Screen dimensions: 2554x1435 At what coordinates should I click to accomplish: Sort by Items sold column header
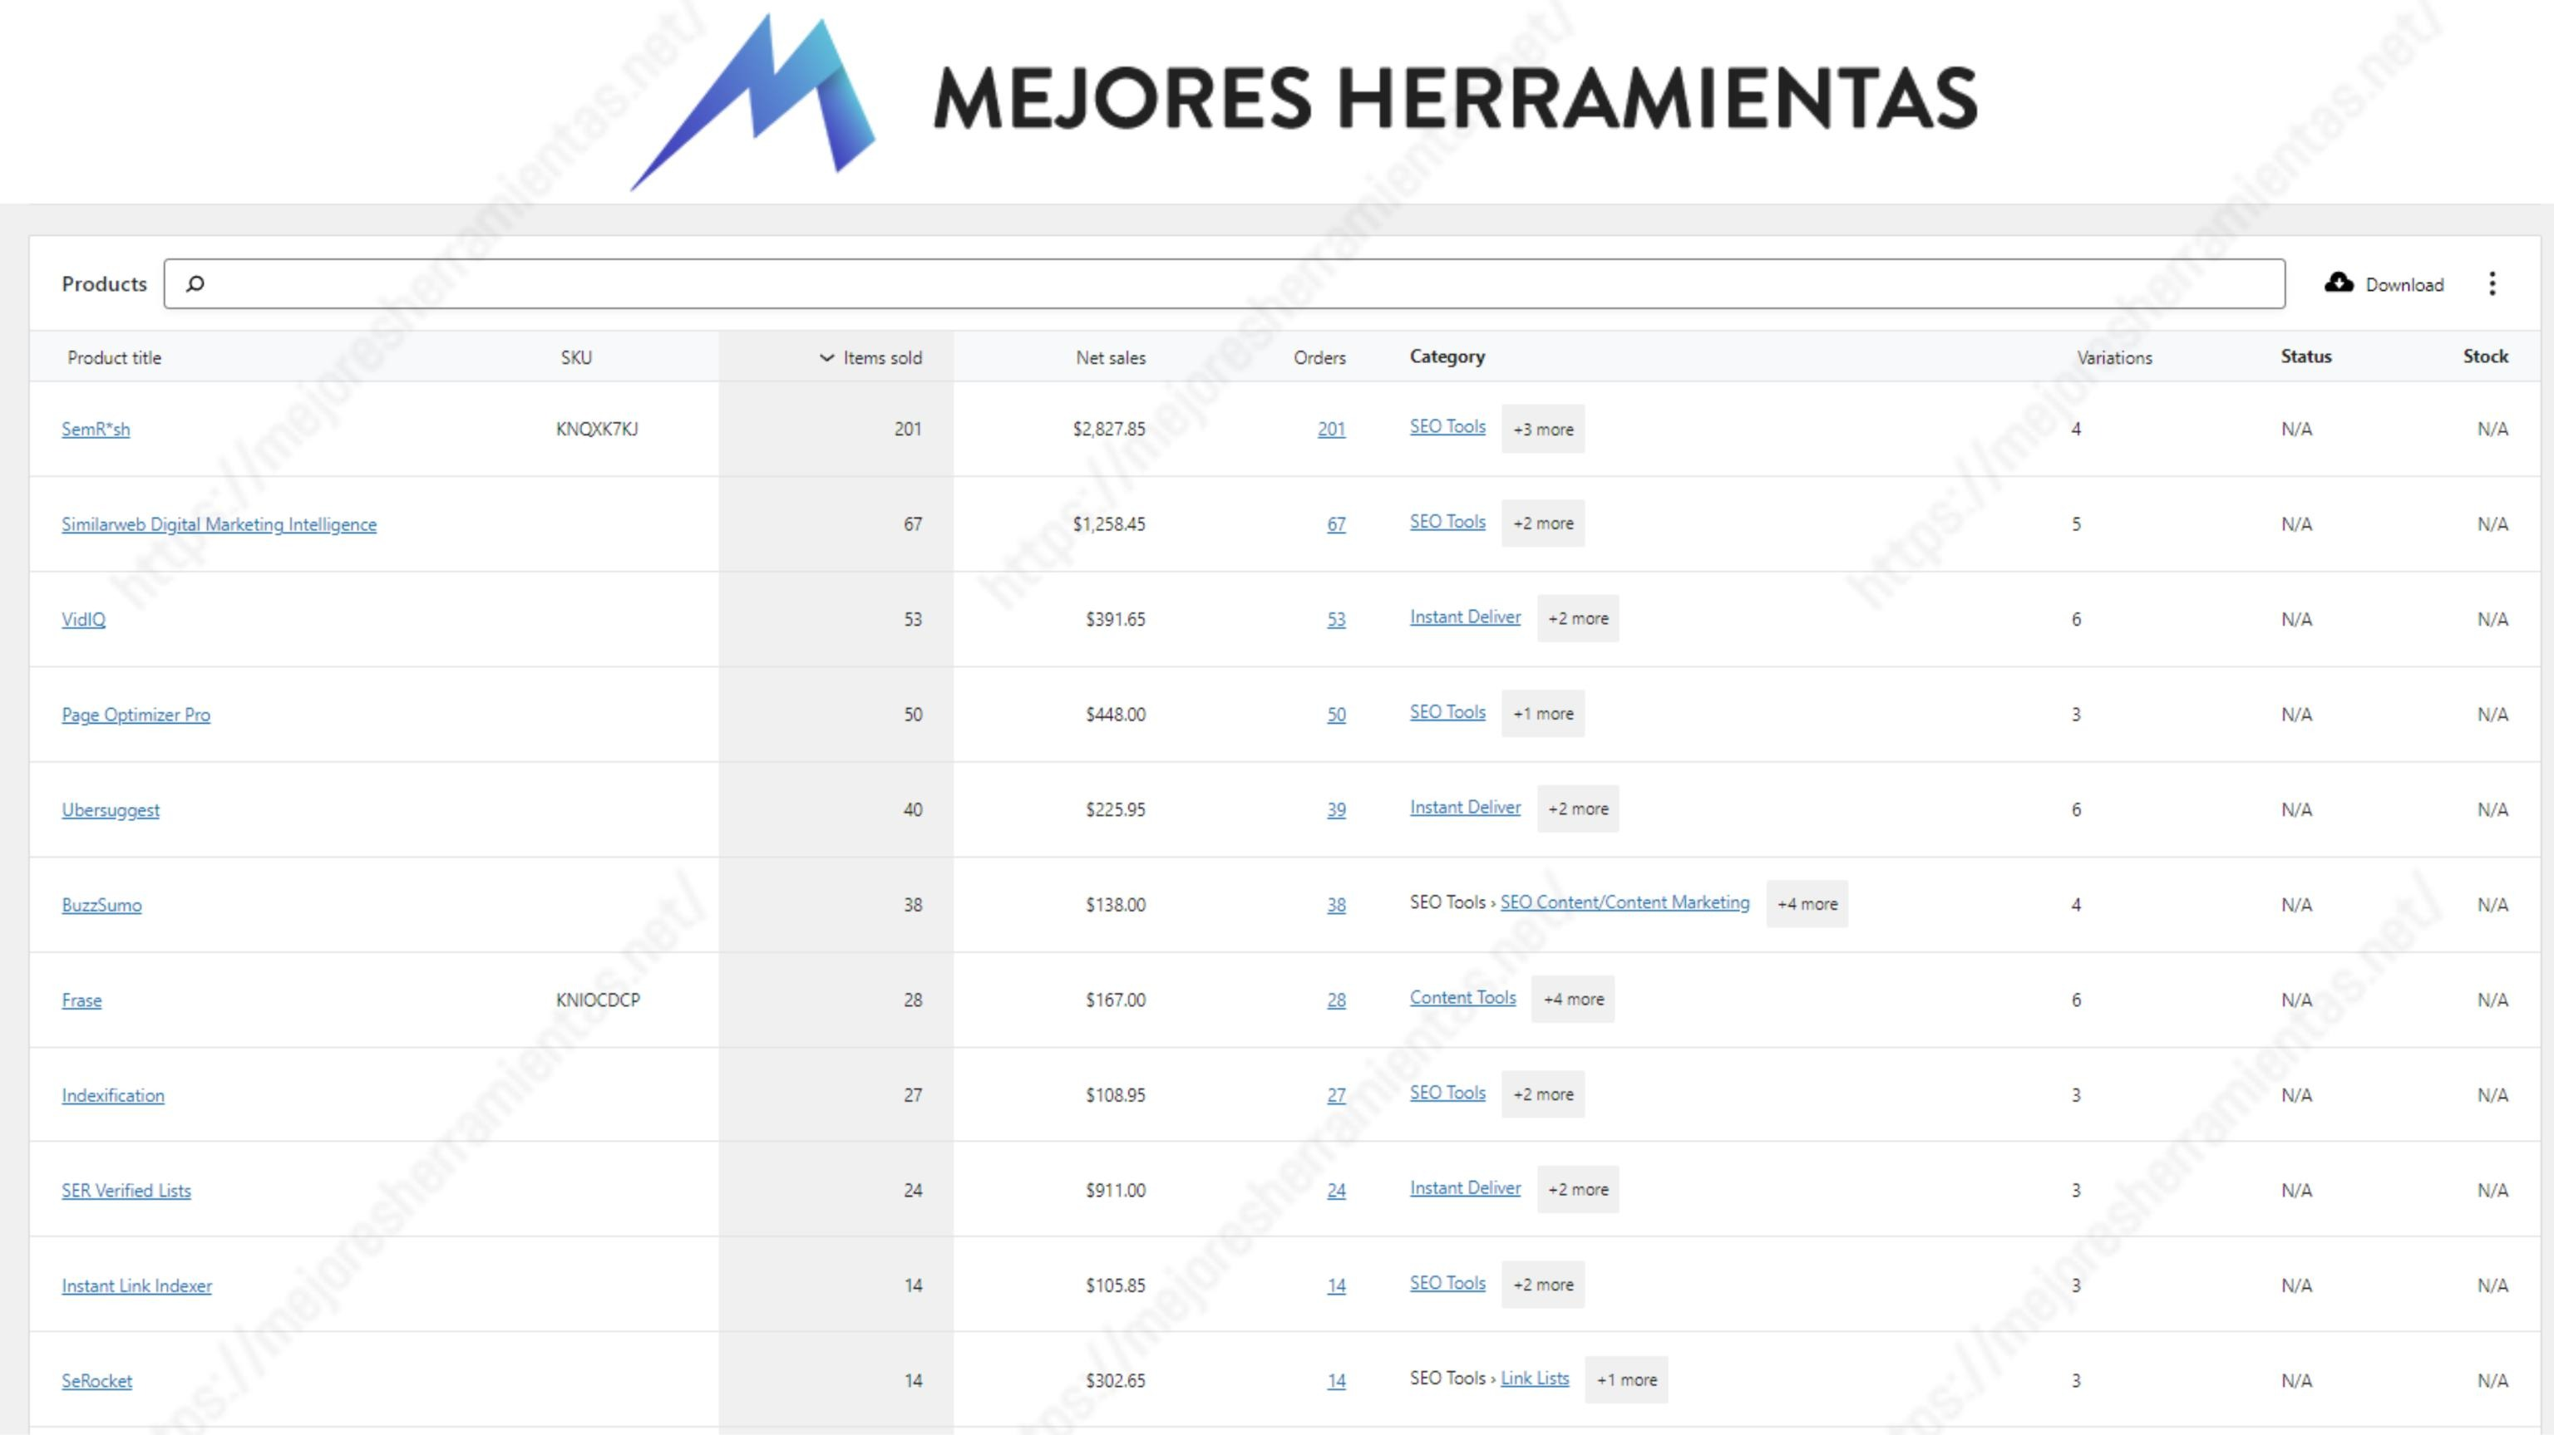point(870,358)
